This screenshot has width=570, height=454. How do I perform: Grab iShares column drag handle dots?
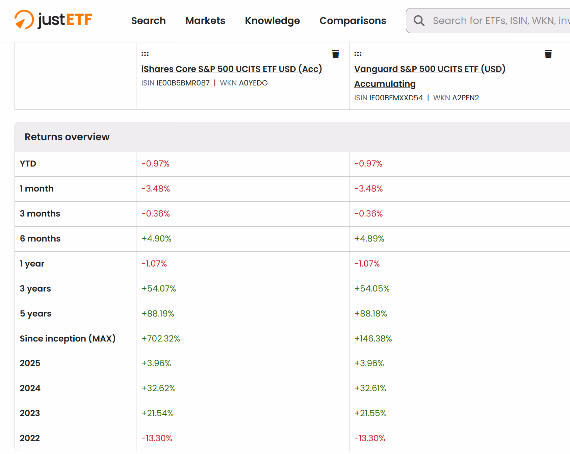pyautogui.click(x=145, y=54)
